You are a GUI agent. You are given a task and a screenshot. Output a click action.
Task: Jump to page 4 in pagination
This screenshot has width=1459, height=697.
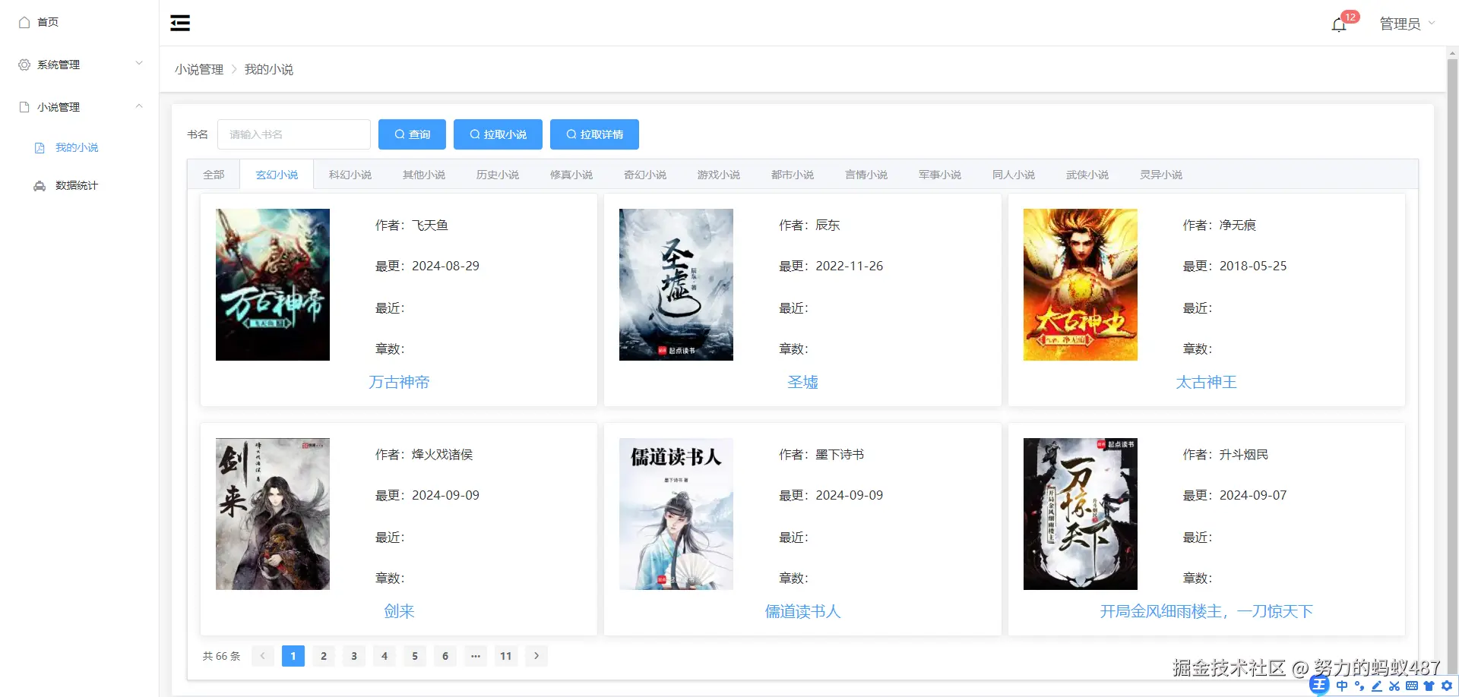pyautogui.click(x=385, y=656)
